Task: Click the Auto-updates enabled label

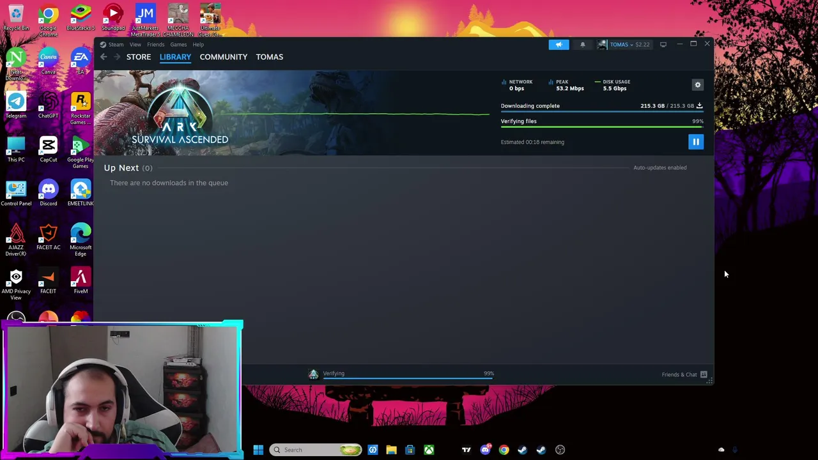Action: pos(660,167)
